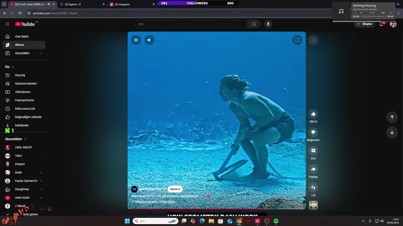Open Dash channel subscription
403x226 pixels.
point(24,172)
